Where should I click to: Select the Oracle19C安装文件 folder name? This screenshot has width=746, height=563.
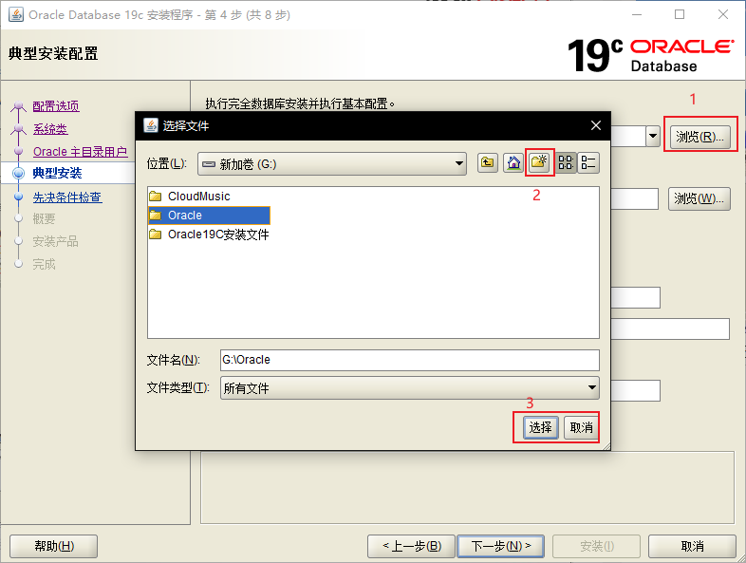tap(218, 235)
